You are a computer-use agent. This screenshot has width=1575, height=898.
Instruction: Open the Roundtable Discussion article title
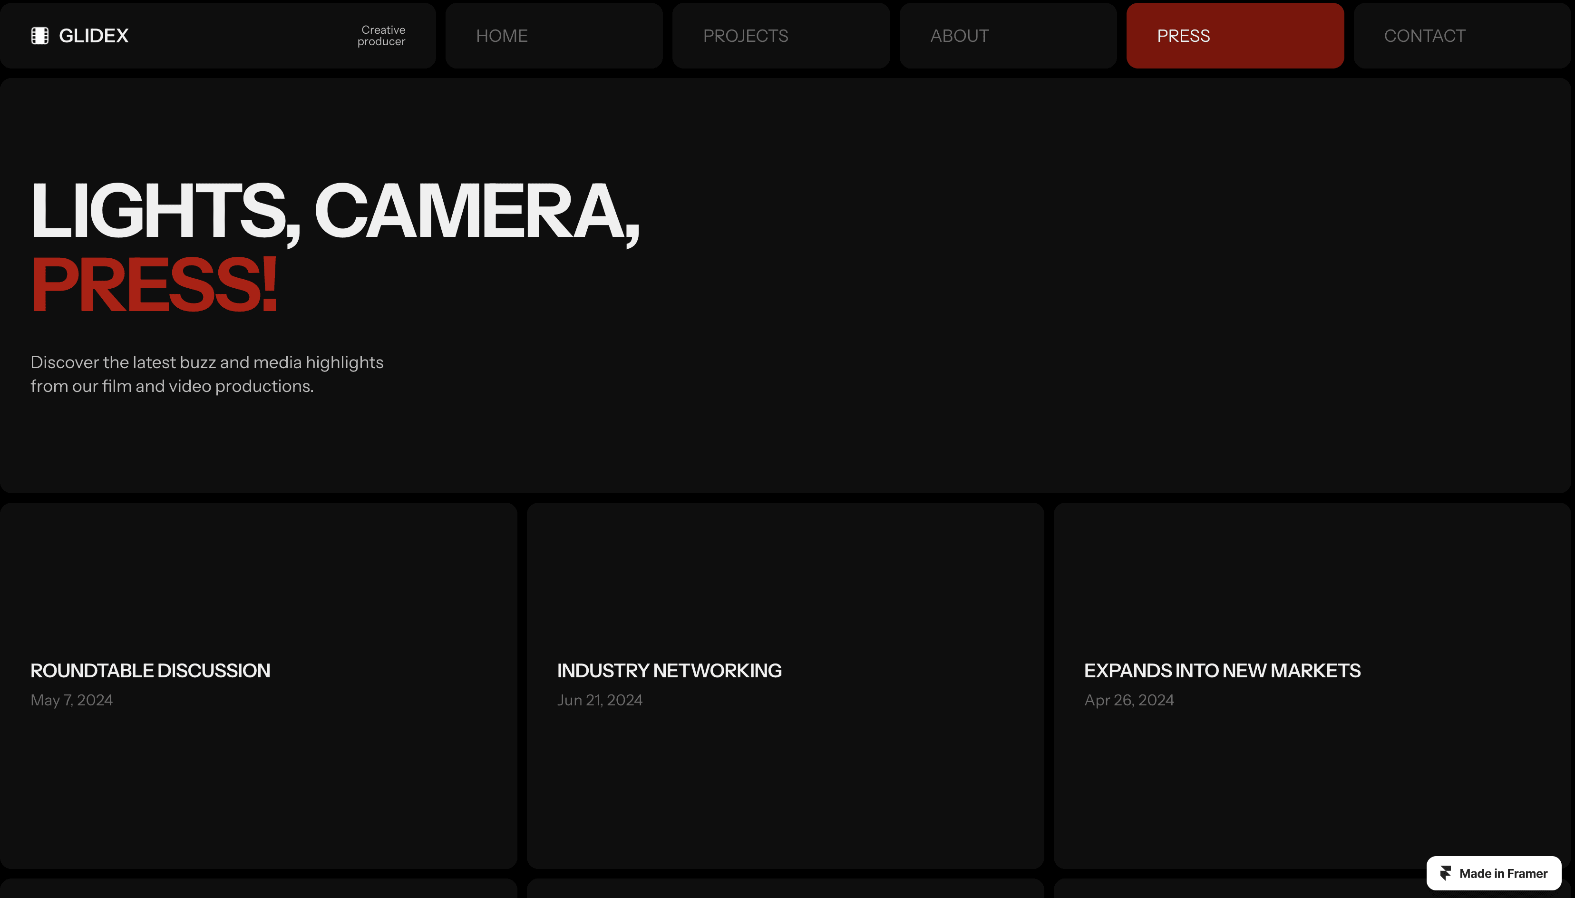coord(150,671)
